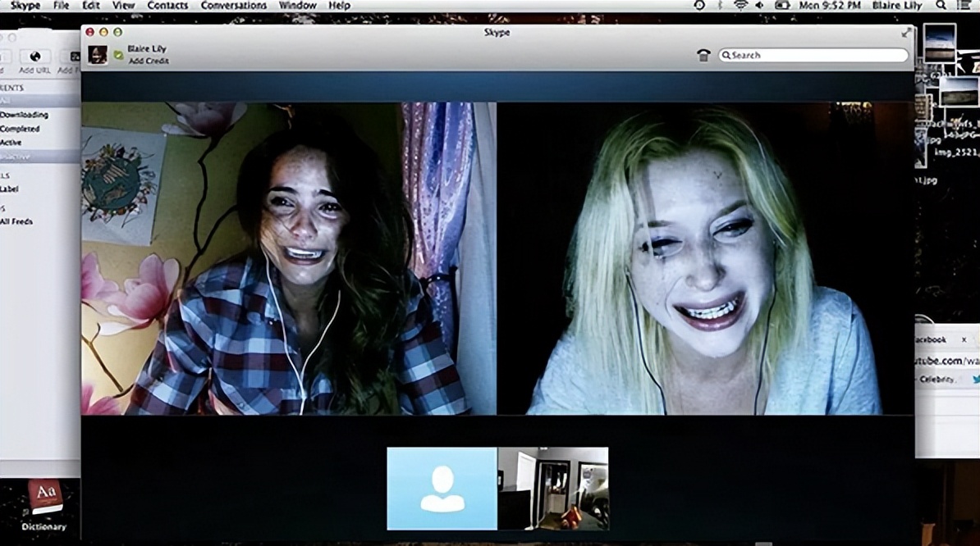Screen dimensions: 980x546
Task: Close the Facebook browser tab
Action: click(964, 340)
